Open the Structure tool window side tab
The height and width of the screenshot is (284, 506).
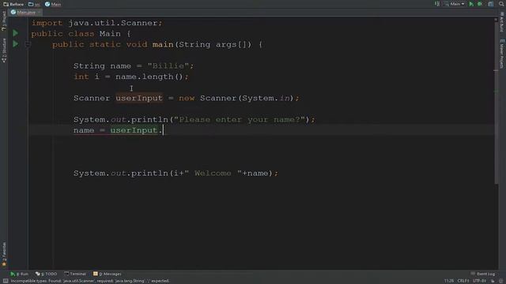coord(4,50)
